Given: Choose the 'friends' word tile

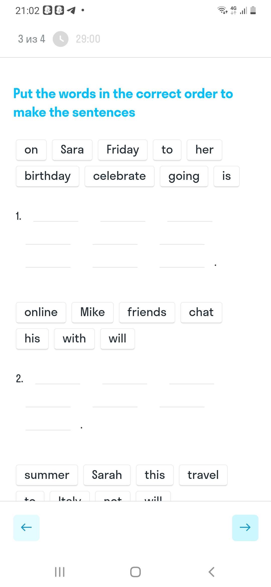Looking at the screenshot, I should pos(147,312).
